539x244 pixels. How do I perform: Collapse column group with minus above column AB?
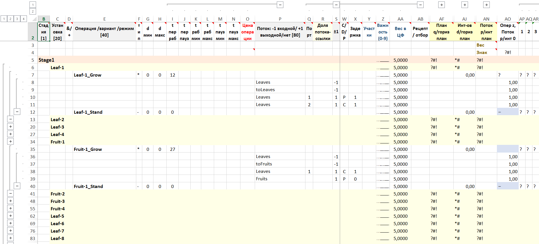(x=420, y=5)
